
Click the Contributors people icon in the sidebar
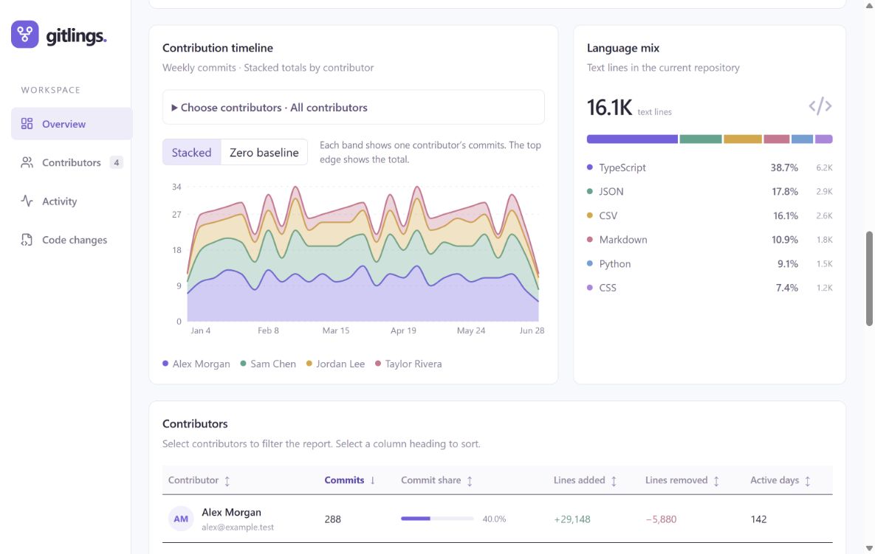click(27, 162)
